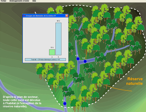Click the Total dét. Leclercq index field
This screenshot has width=146, height=112.
(45, 60)
